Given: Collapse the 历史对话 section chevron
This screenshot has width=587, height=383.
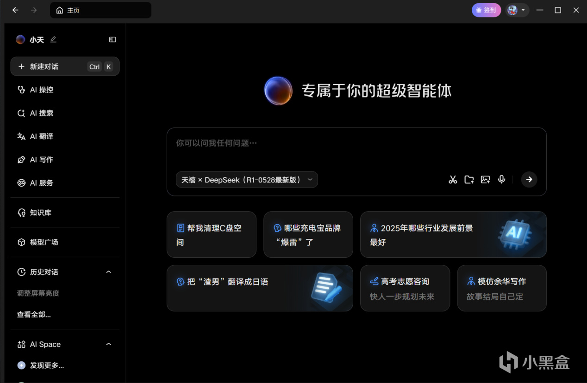Looking at the screenshot, I should [109, 272].
